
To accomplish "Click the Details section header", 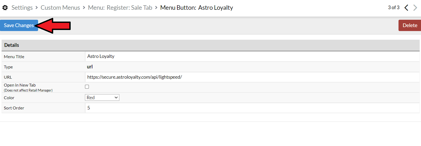I will pos(211,45).
